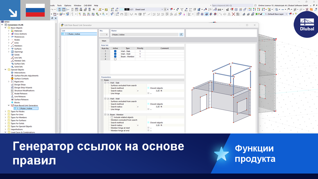The width and height of the screenshot is (318, 179).
Task: Click the Type column header in Rule Set
Action: coord(128,48)
